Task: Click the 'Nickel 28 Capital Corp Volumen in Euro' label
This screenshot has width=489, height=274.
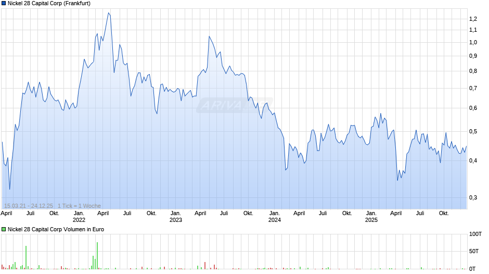Action: [x=56, y=229]
